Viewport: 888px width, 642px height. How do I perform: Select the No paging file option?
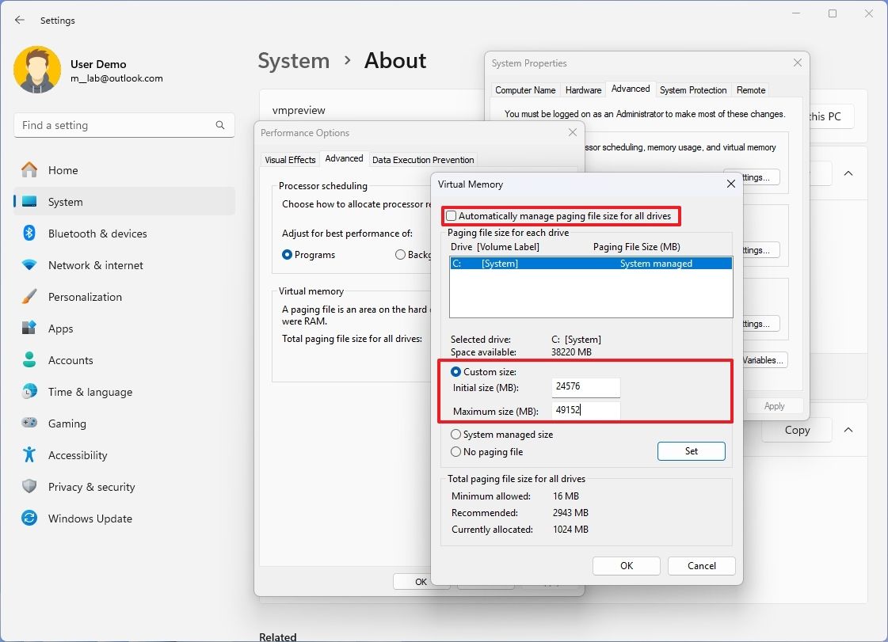456,450
